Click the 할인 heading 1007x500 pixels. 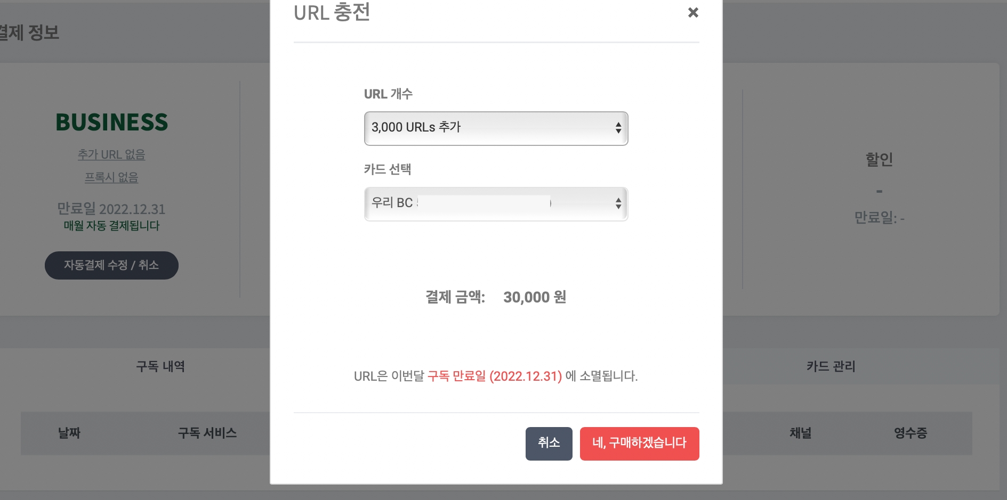[x=879, y=159]
